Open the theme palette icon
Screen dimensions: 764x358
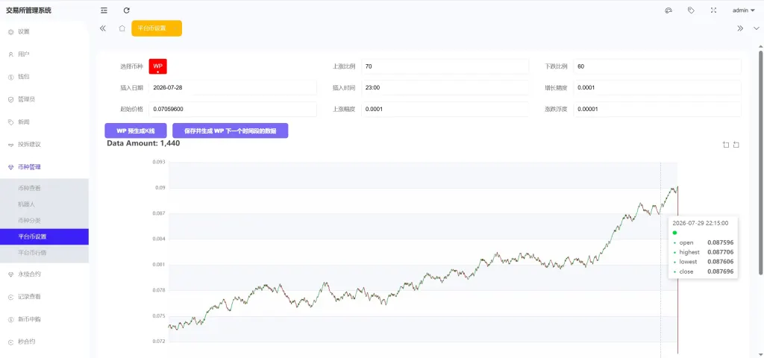(668, 10)
